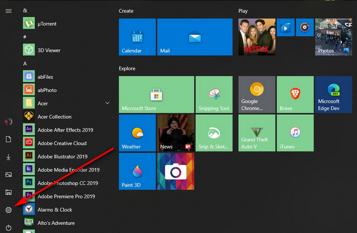Click the Play group title
The height and width of the screenshot is (233, 357).
(x=243, y=11)
